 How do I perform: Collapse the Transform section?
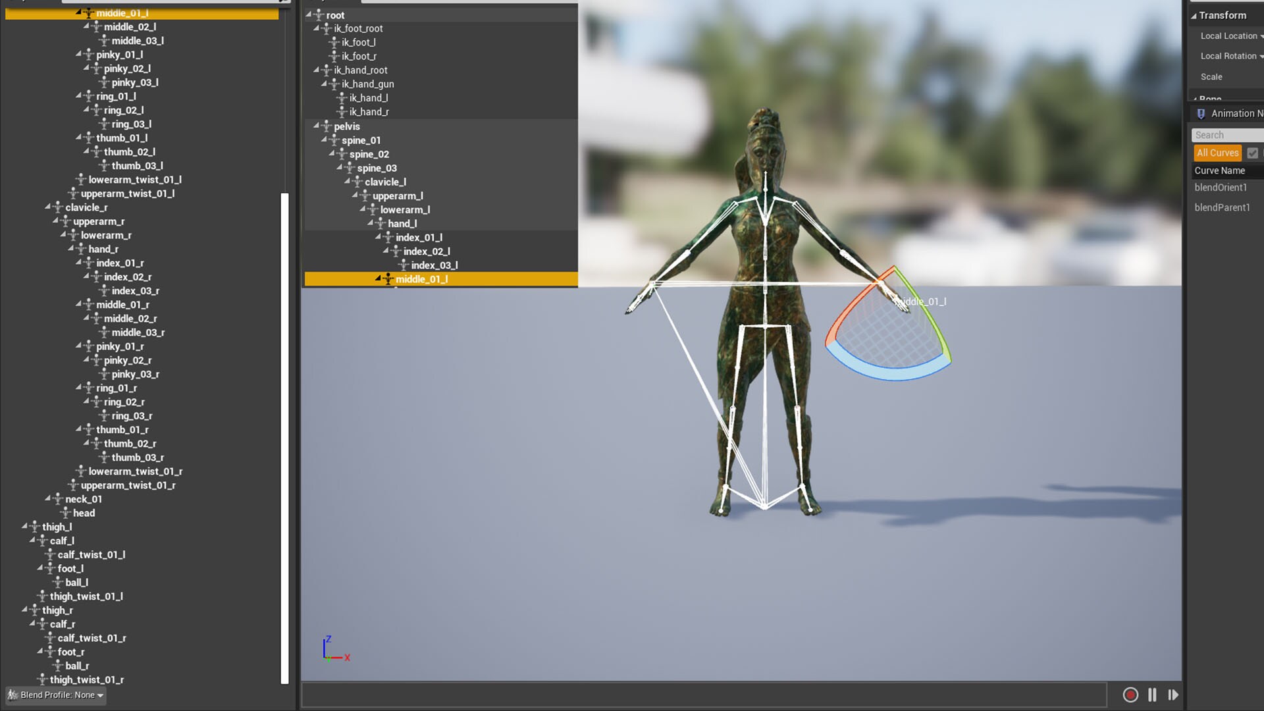[x=1194, y=16]
